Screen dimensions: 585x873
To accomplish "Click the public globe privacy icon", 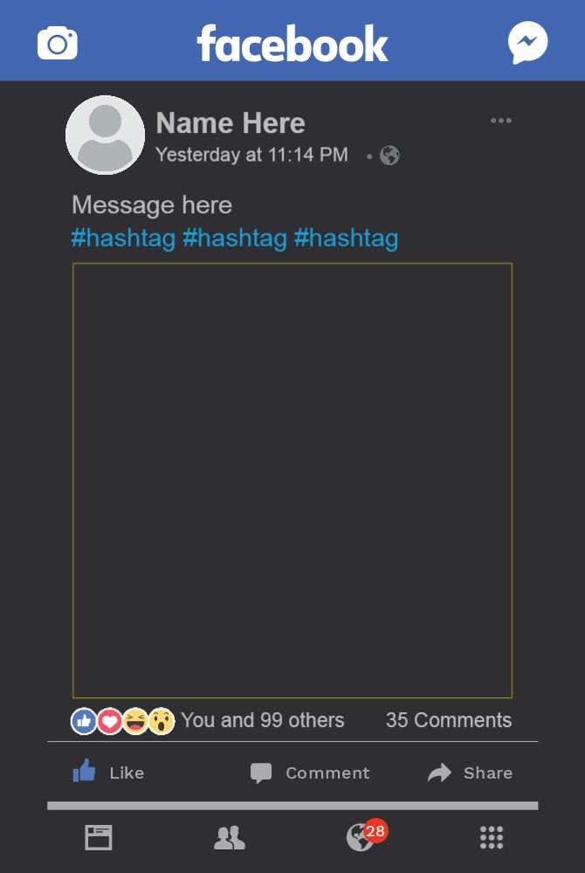I will (389, 156).
